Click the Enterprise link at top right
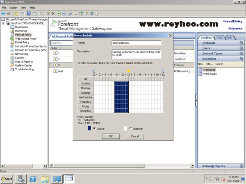The width and height of the screenshot is (246, 184). (x=235, y=29)
